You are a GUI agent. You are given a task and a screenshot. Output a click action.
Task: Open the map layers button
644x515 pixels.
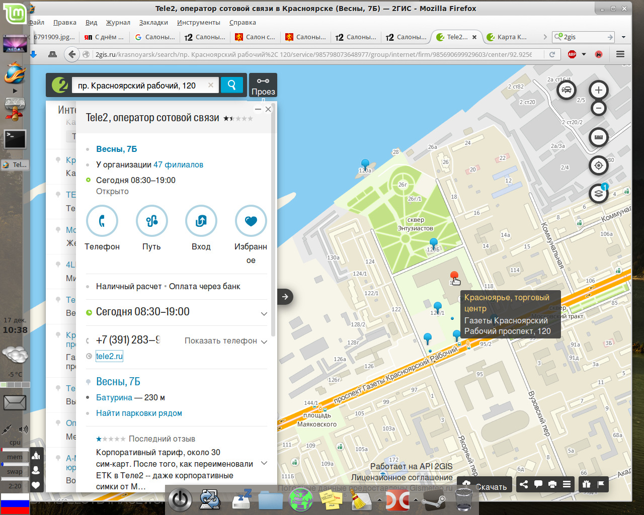598,193
